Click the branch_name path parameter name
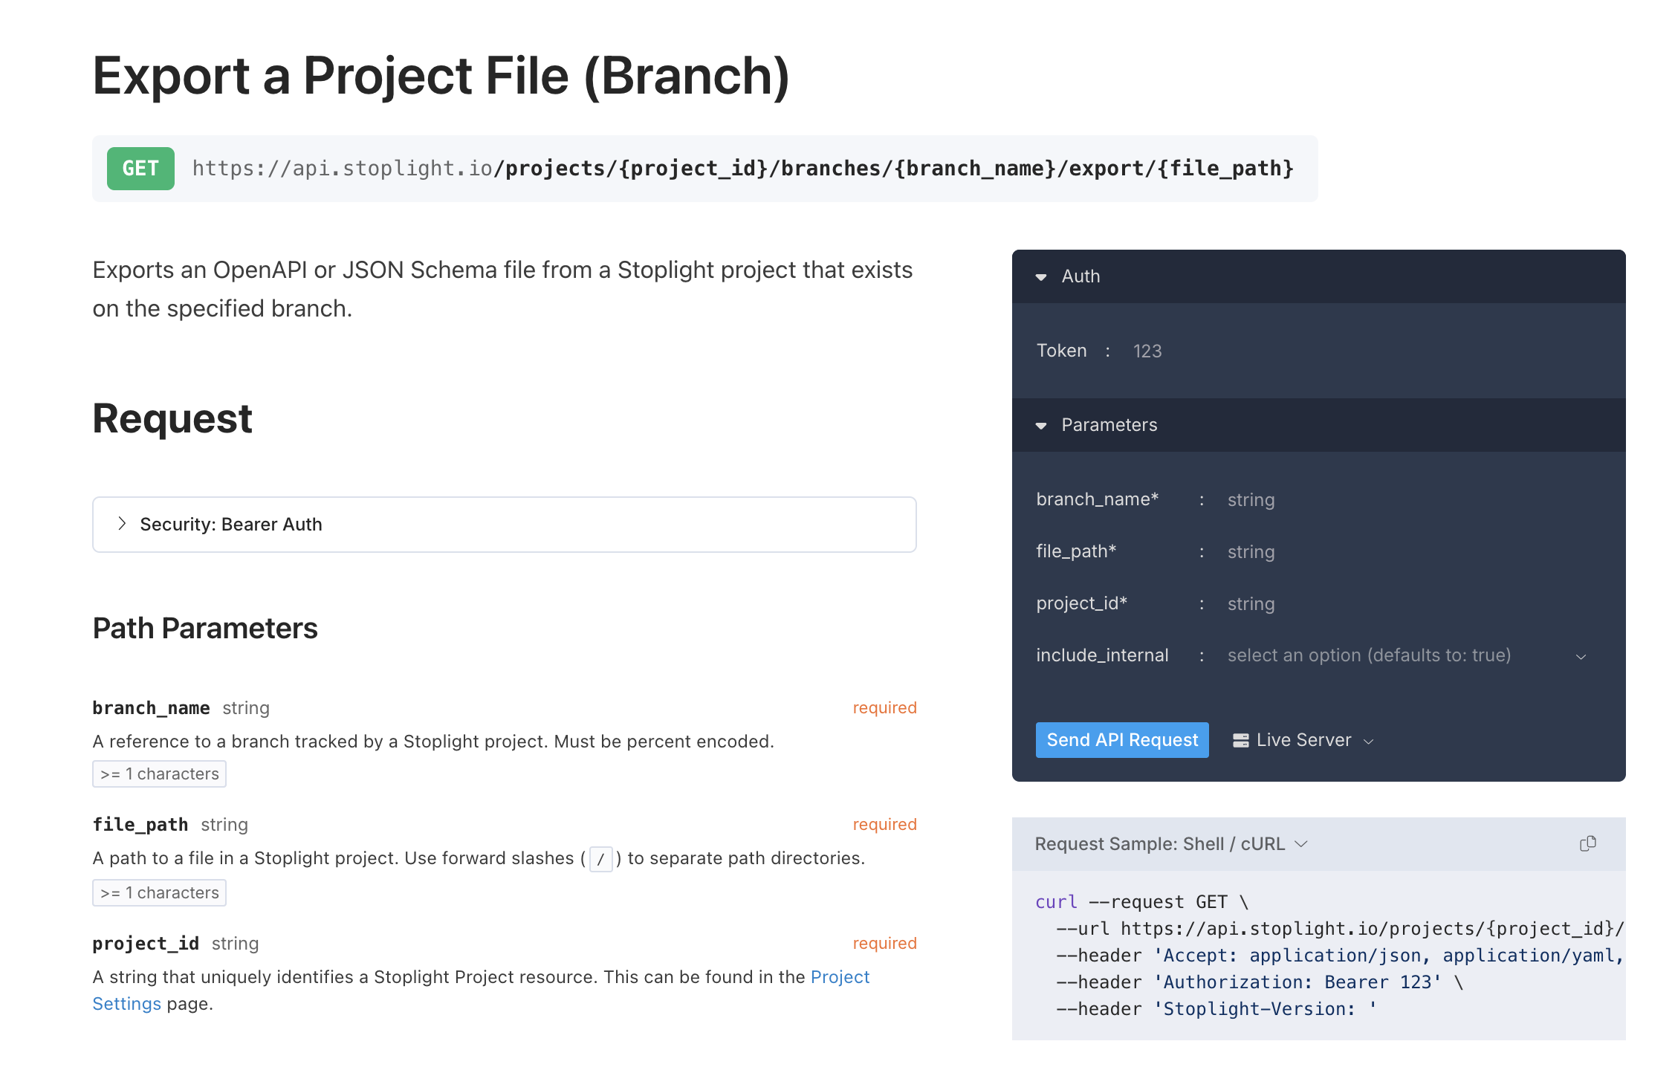 (x=151, y=708)
